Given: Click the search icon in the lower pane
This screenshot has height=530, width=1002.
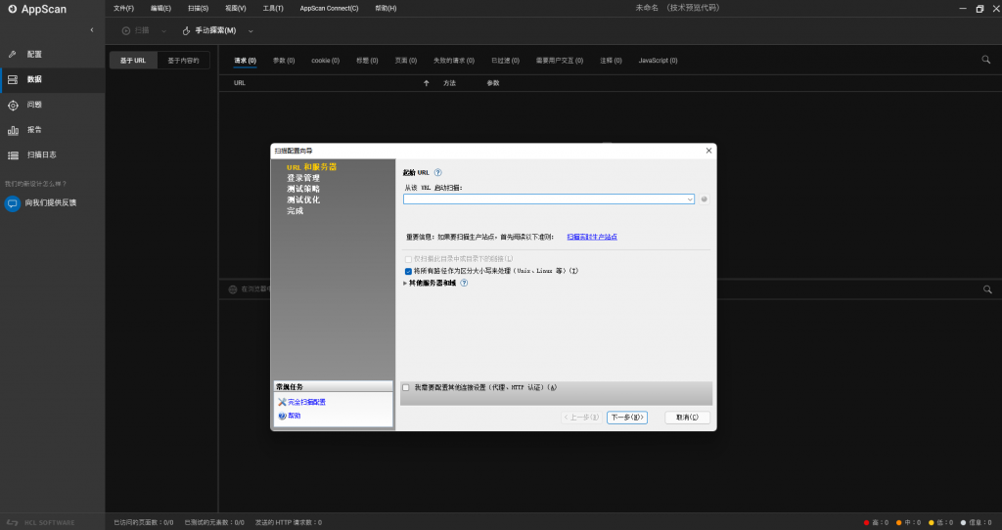Looking at the screenshot, I should click(987, 289).
